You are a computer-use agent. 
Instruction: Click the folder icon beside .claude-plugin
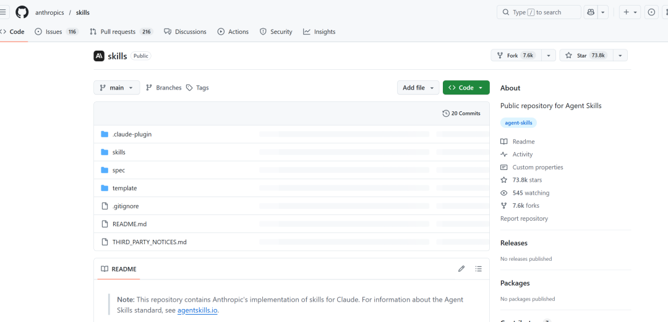[105, 134]
